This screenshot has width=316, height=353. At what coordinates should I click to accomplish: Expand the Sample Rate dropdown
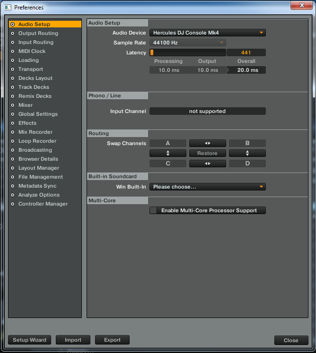(x=188, y=43)
